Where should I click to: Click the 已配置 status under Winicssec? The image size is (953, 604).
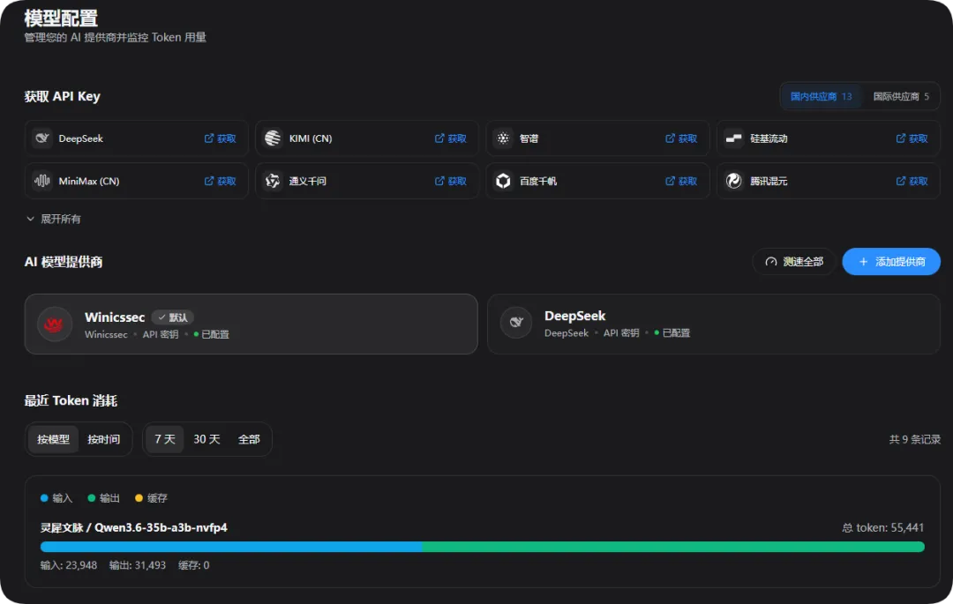[212, 334]
